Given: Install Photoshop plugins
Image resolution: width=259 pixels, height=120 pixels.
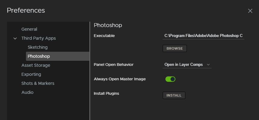Looking at the screenshot, I should tap(174, 95).
